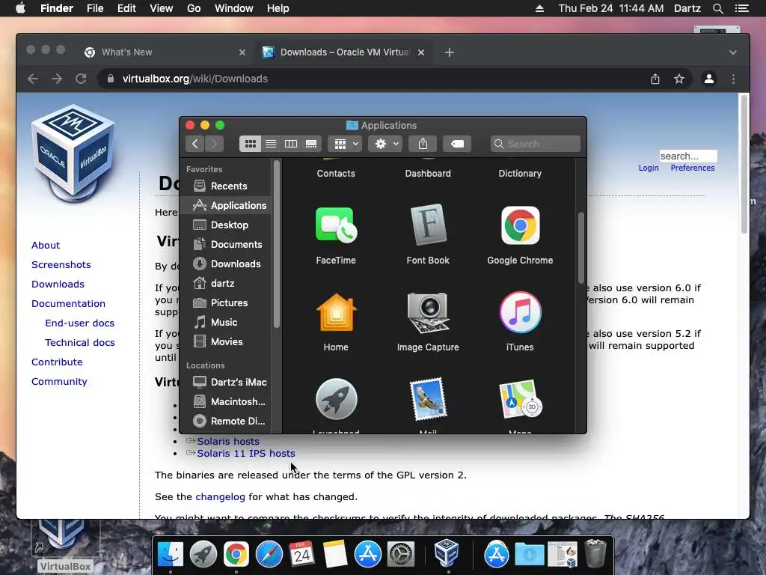Open End-user docs link

[79, 323]
